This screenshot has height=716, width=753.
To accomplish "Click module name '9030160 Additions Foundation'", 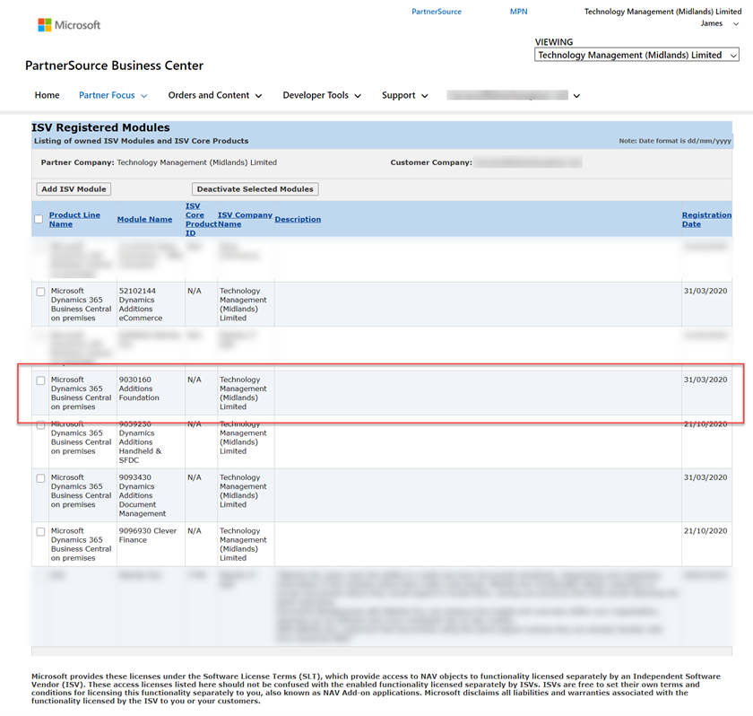I will pyautogui.click(x=139, y=389).
